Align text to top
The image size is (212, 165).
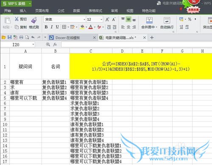(123, 19)
